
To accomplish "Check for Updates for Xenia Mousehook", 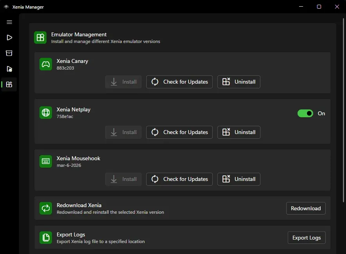I will (x=179, y=179).
